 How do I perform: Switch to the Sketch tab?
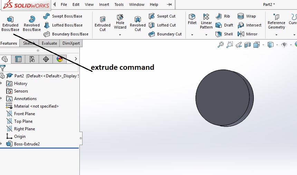click(29, 43)
